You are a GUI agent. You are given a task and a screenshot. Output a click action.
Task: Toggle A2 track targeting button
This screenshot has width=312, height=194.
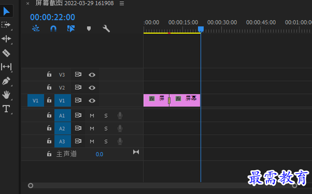[63, 128]
